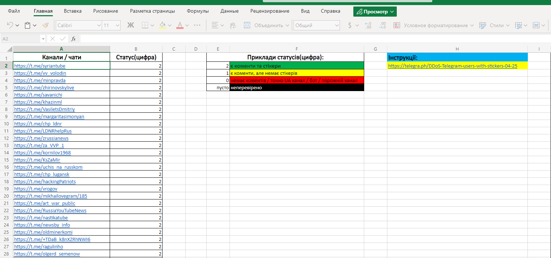Open the Файл menu

[x=14, y=11]
